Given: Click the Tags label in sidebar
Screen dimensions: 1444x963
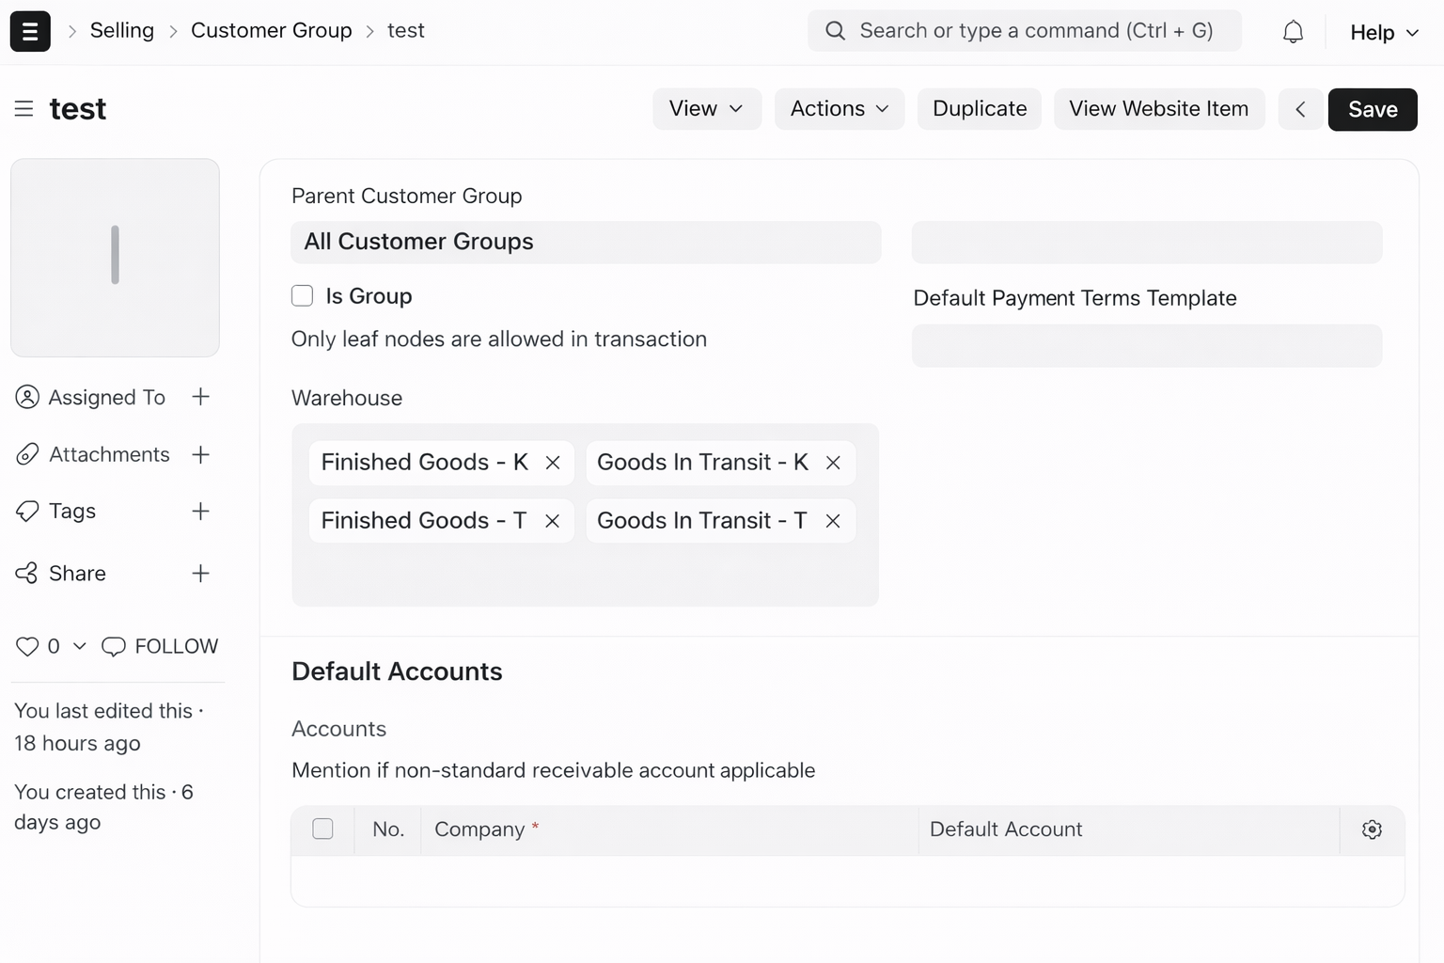Looking at the screenshot, I should tap(72, 511).
